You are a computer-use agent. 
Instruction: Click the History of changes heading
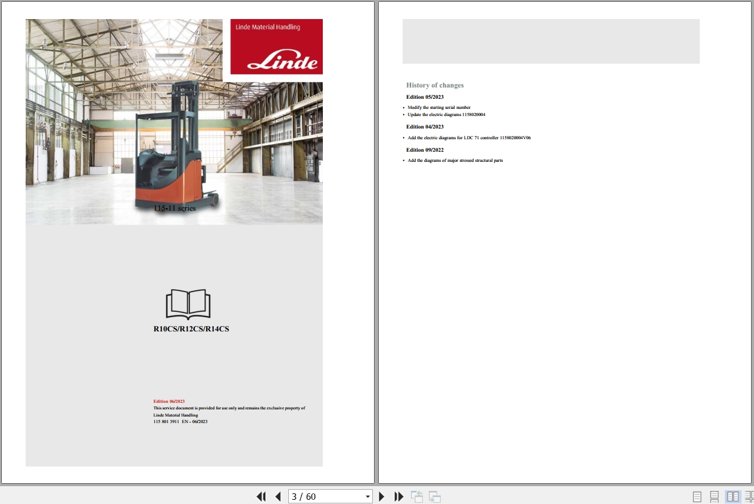click(435, 85)
